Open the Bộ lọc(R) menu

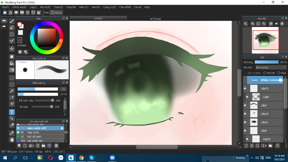tap(45, 7)
